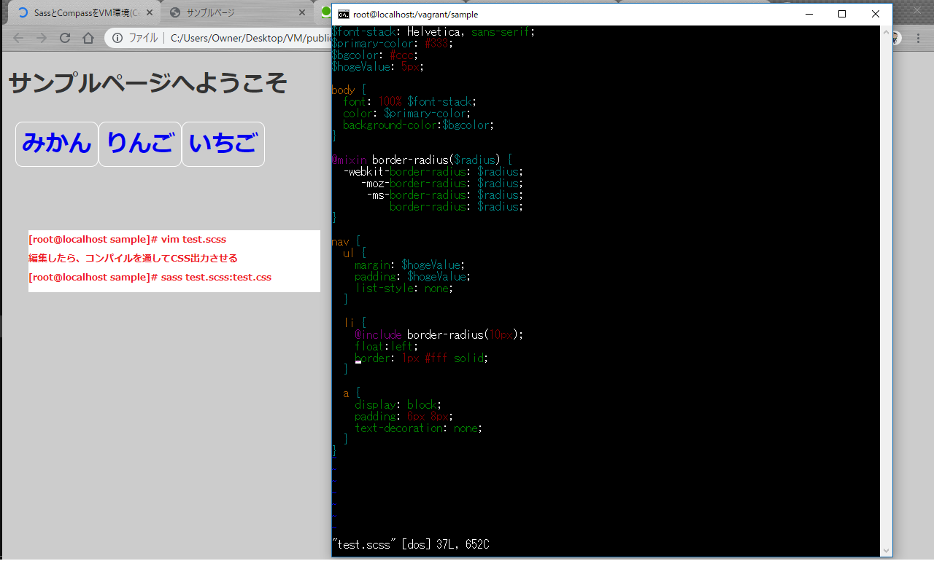Image resolution: width=934 pixels, height=561 pixels.
Task: Click the 'margin: $hogeValue' line
Action: (410, 265)
